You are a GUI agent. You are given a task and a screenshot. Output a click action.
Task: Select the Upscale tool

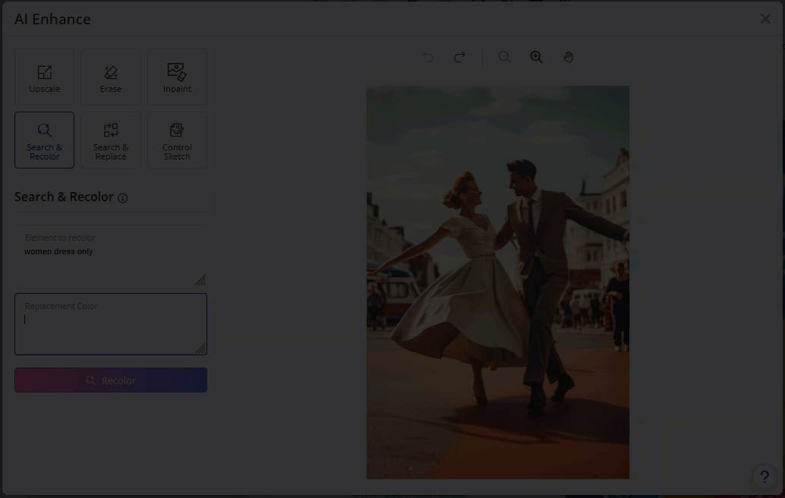(45, 77)
